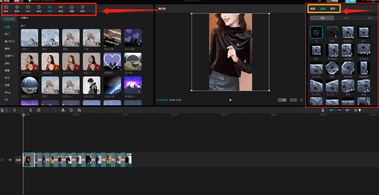The height and width of the screenshot is (195, 379).
Task: Click the timeline zoom slider handle
Action: click(x=360, y=110)
